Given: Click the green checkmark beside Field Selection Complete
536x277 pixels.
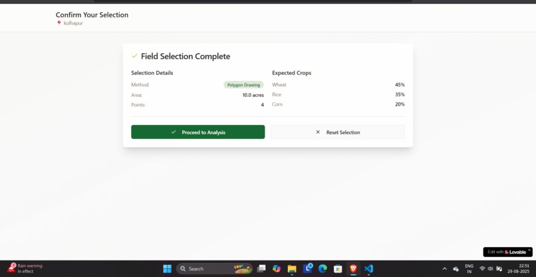Looking at the screenshot, I should tap(135, 56).
